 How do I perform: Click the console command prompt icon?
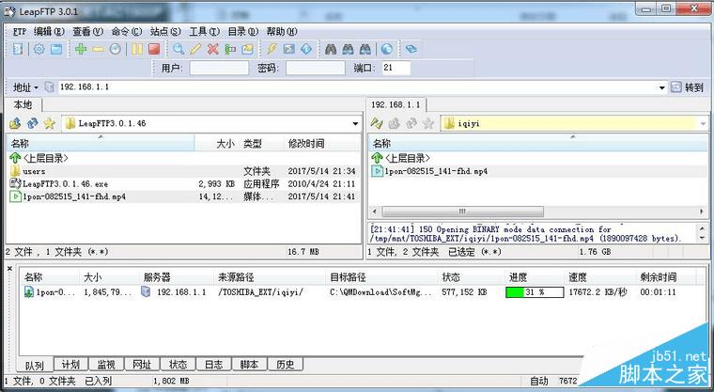pos(289,49)
